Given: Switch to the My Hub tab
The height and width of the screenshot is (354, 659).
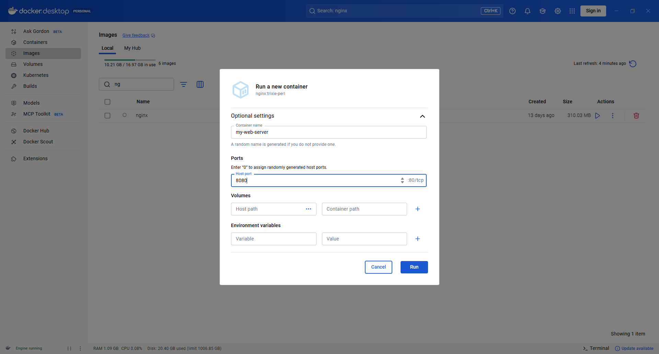Looking at the screenshot, I should click(x=132, y=48).
